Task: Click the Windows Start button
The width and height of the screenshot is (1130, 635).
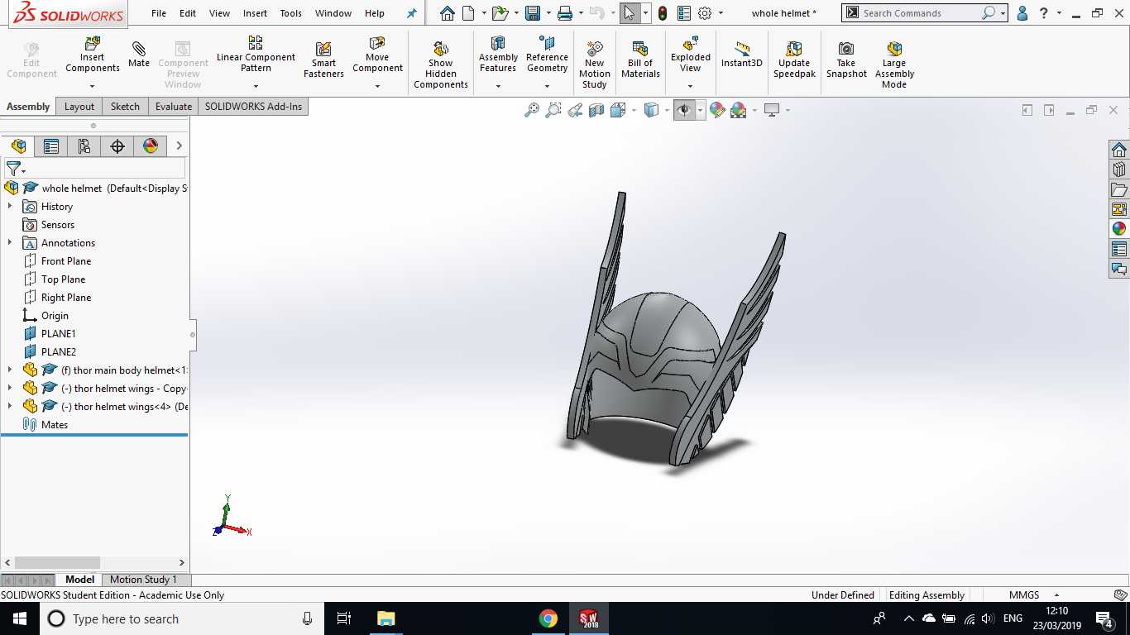Action: tap(20, 618)
